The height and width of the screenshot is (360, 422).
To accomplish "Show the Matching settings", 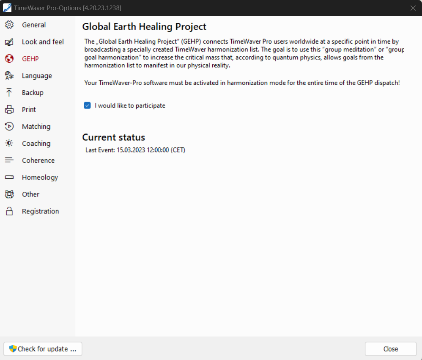I will (36, 127).
